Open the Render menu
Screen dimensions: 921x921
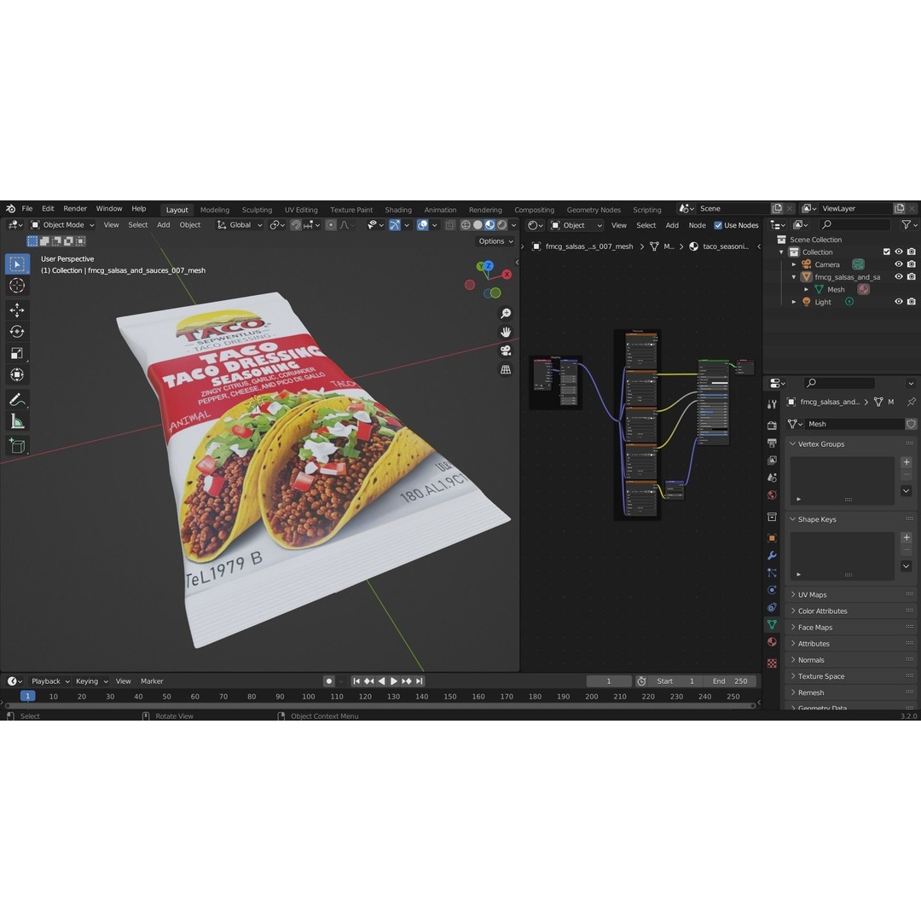[x=75, y=209]
